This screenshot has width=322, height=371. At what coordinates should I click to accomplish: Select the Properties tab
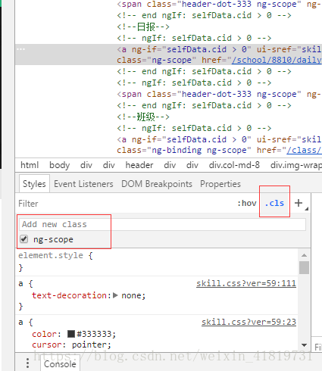pos(220,184)
